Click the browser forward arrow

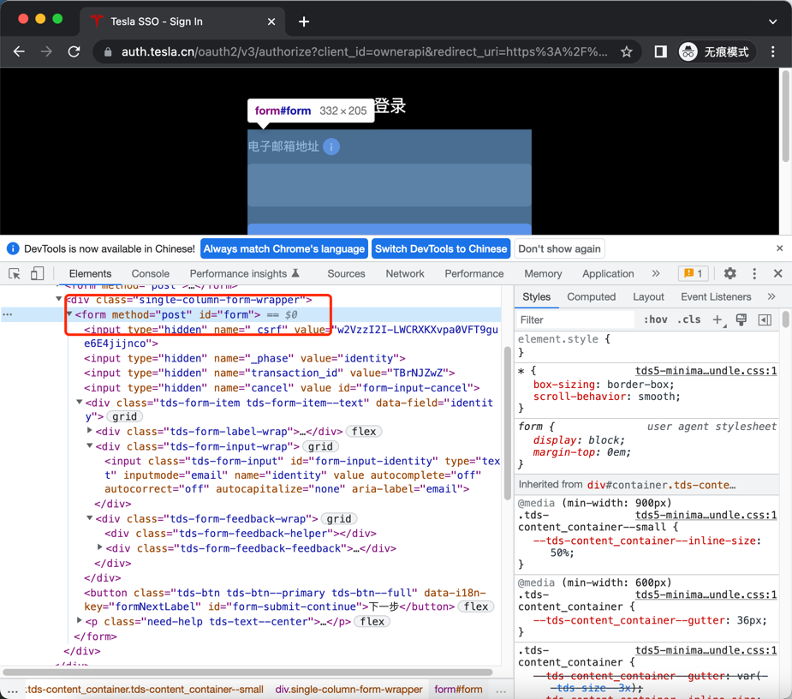pos(46,51)
